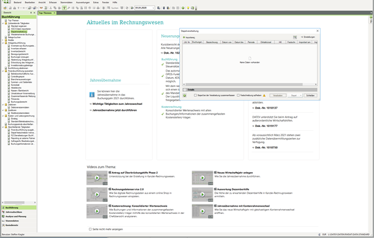The image size is (374, 238).
Task: Open Wichtige Tätigkeiten zum Jahreswechsel link
Action: tap(117, 104)
